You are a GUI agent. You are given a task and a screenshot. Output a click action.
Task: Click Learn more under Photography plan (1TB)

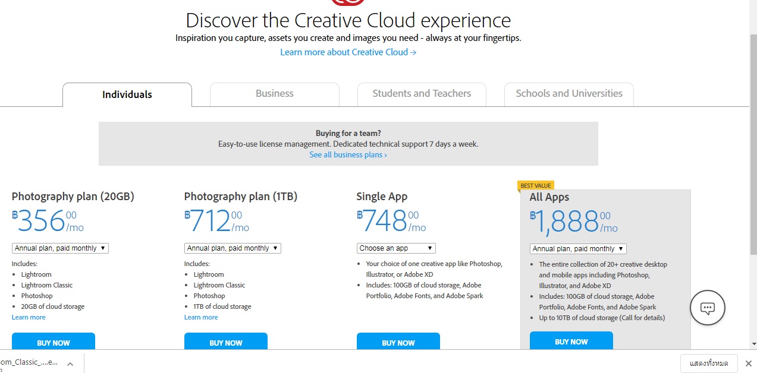[x=201, y=317]
